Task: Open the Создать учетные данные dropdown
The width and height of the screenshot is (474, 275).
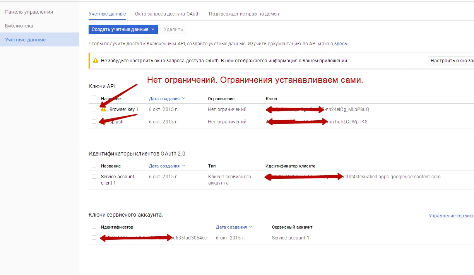Action: click(123, 29)
